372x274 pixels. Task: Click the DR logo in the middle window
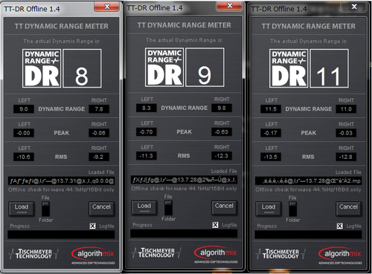[x=164, y=68]
